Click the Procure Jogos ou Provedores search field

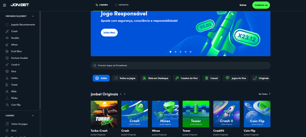[x=180, y=66]
